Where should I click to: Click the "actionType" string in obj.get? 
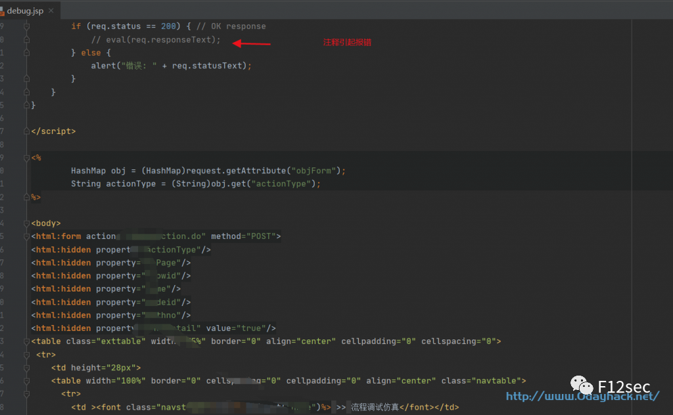tap(281, 184)
